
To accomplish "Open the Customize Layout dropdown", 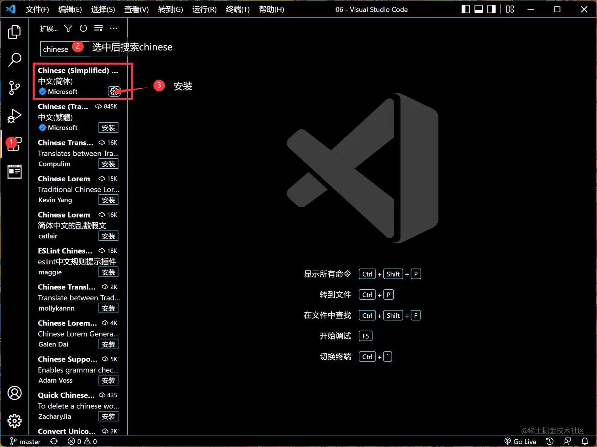I will point(509,9).
